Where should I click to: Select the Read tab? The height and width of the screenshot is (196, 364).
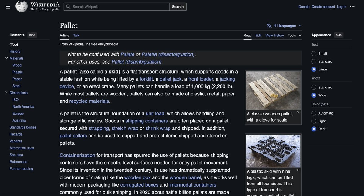(248, 35)
